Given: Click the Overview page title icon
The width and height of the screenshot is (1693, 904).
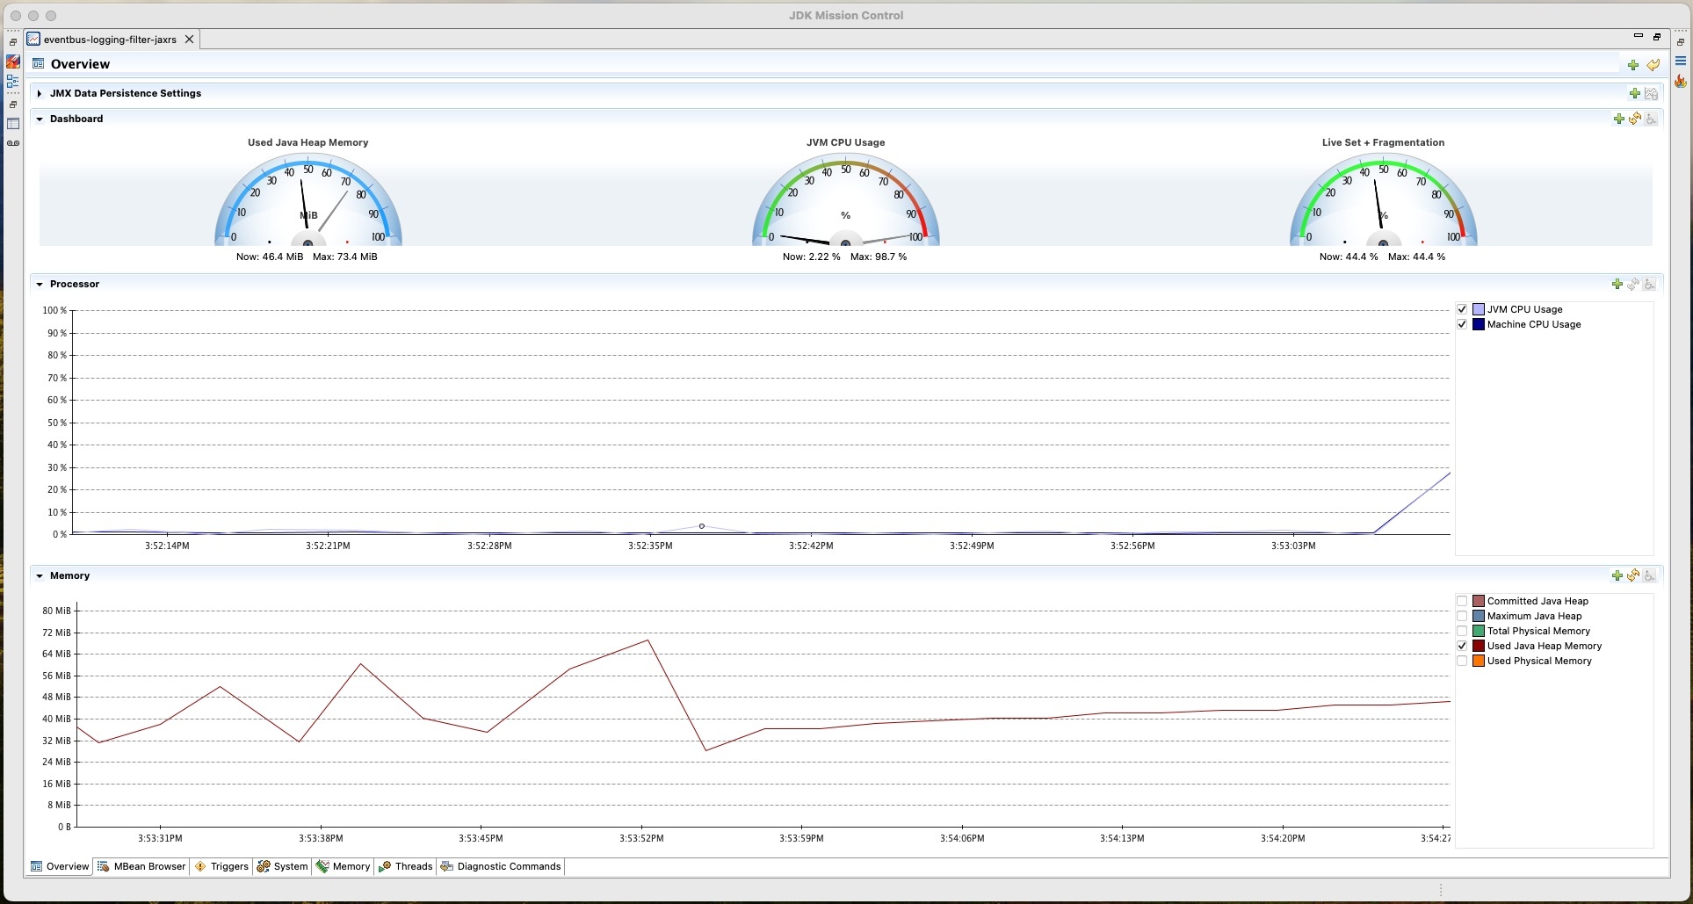Looking at the screenshot, I should [x=38, y=63].
